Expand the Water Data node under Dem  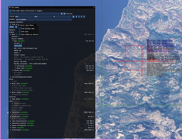pos(15,68)
